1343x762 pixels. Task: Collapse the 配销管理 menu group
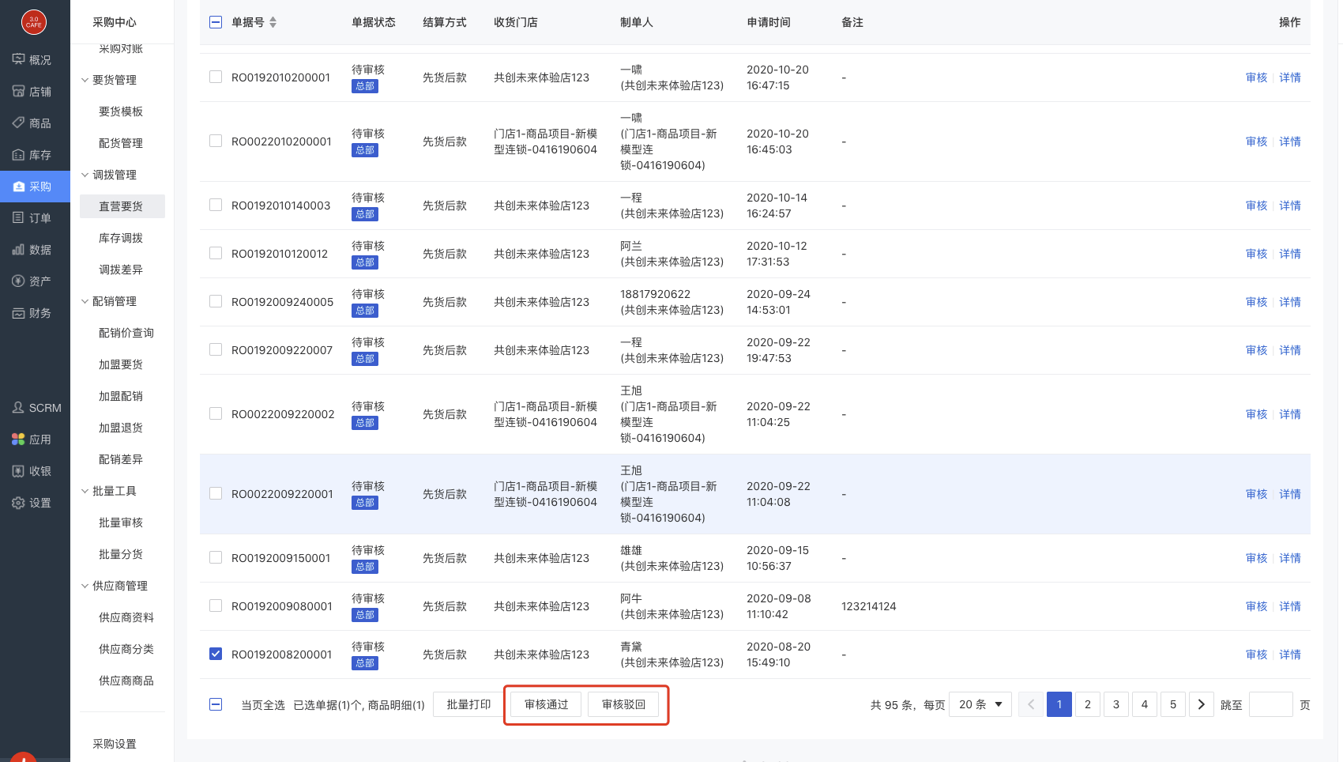pos(110,301)
